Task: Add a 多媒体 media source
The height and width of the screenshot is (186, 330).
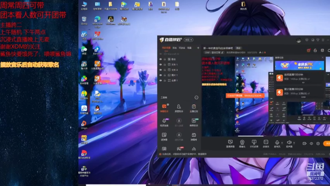Action: pos(266,143)
